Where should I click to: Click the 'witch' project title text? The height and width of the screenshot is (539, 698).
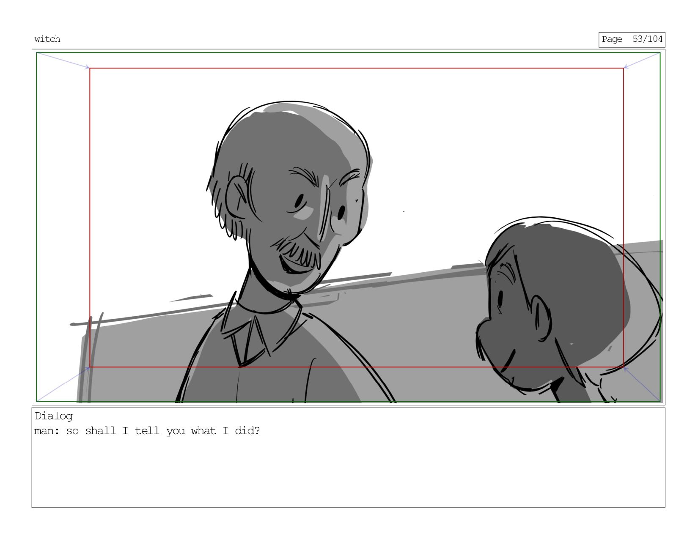(x=47, y=39)
